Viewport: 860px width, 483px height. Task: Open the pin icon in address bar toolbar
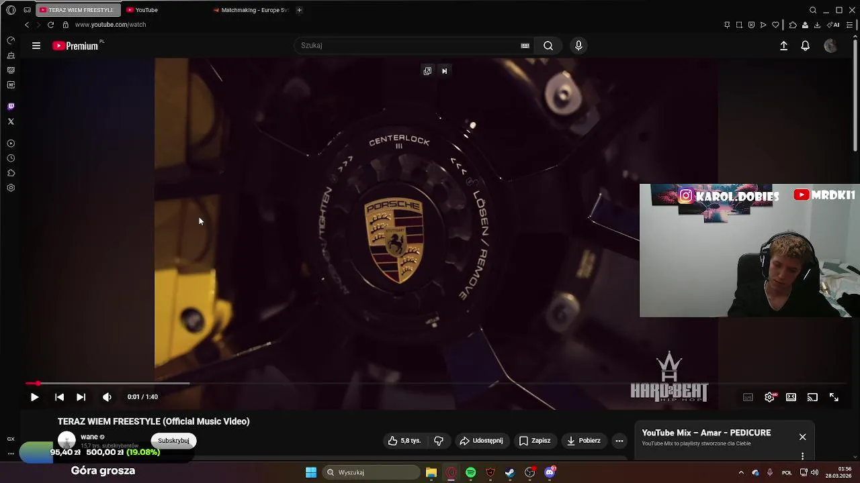(727, 25)
